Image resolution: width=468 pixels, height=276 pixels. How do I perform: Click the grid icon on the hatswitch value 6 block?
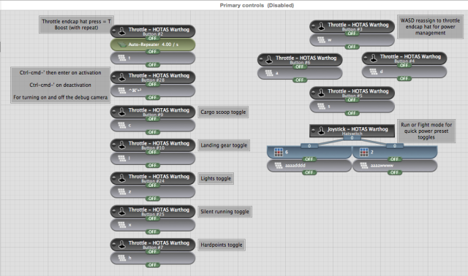(279, 153)
